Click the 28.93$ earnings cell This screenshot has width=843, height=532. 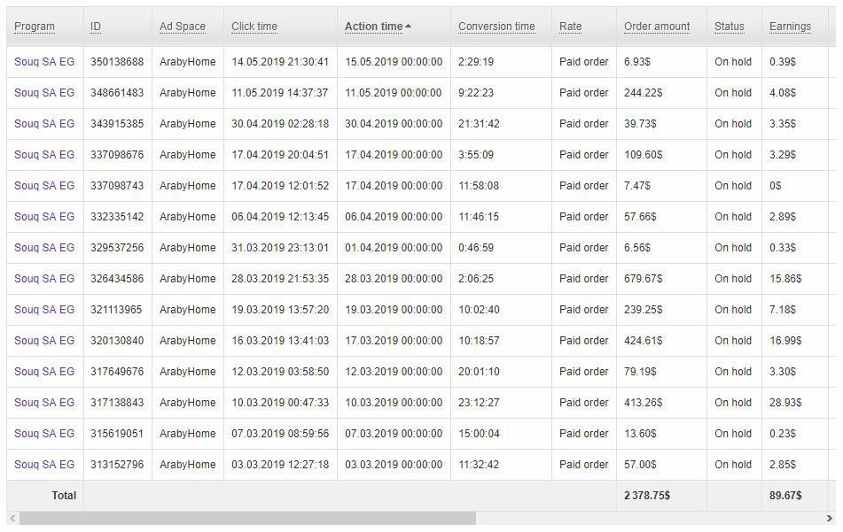[785, 403]
